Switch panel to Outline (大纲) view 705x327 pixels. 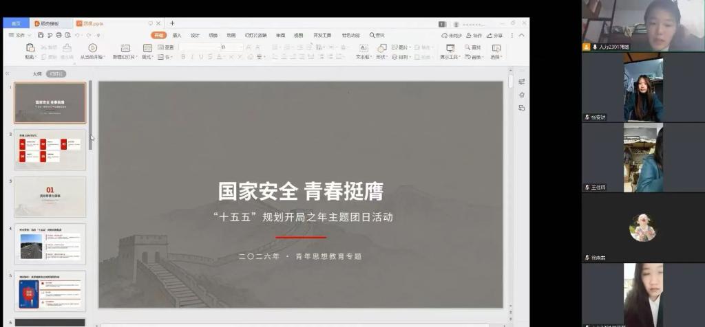coord(37,74)
